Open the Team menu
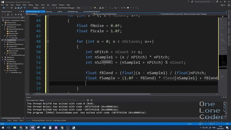This screenshot has width=231, height=130. click(37, 5)
